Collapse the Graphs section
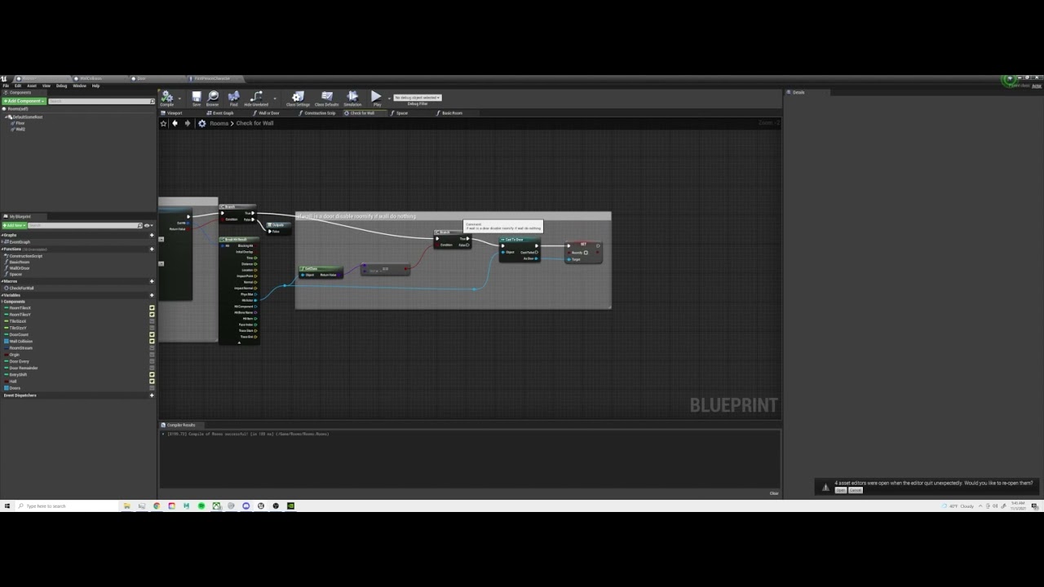Image resolution: width=1044 pixels, height=587 pixels. click(2, 236)
